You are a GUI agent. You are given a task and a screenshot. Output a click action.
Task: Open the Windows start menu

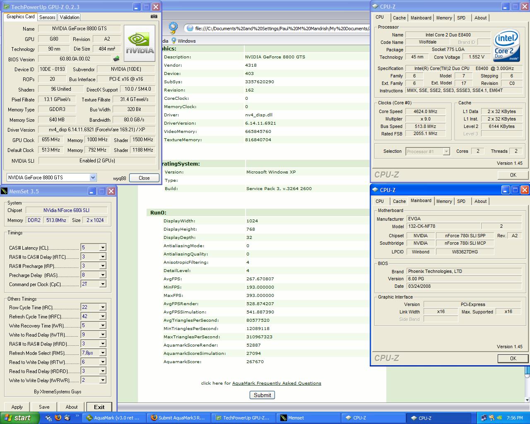tap(19, 418)
